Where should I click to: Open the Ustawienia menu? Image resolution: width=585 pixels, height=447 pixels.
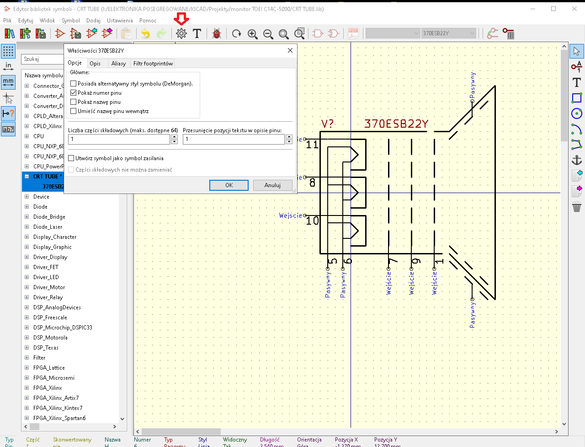(120, 21)
